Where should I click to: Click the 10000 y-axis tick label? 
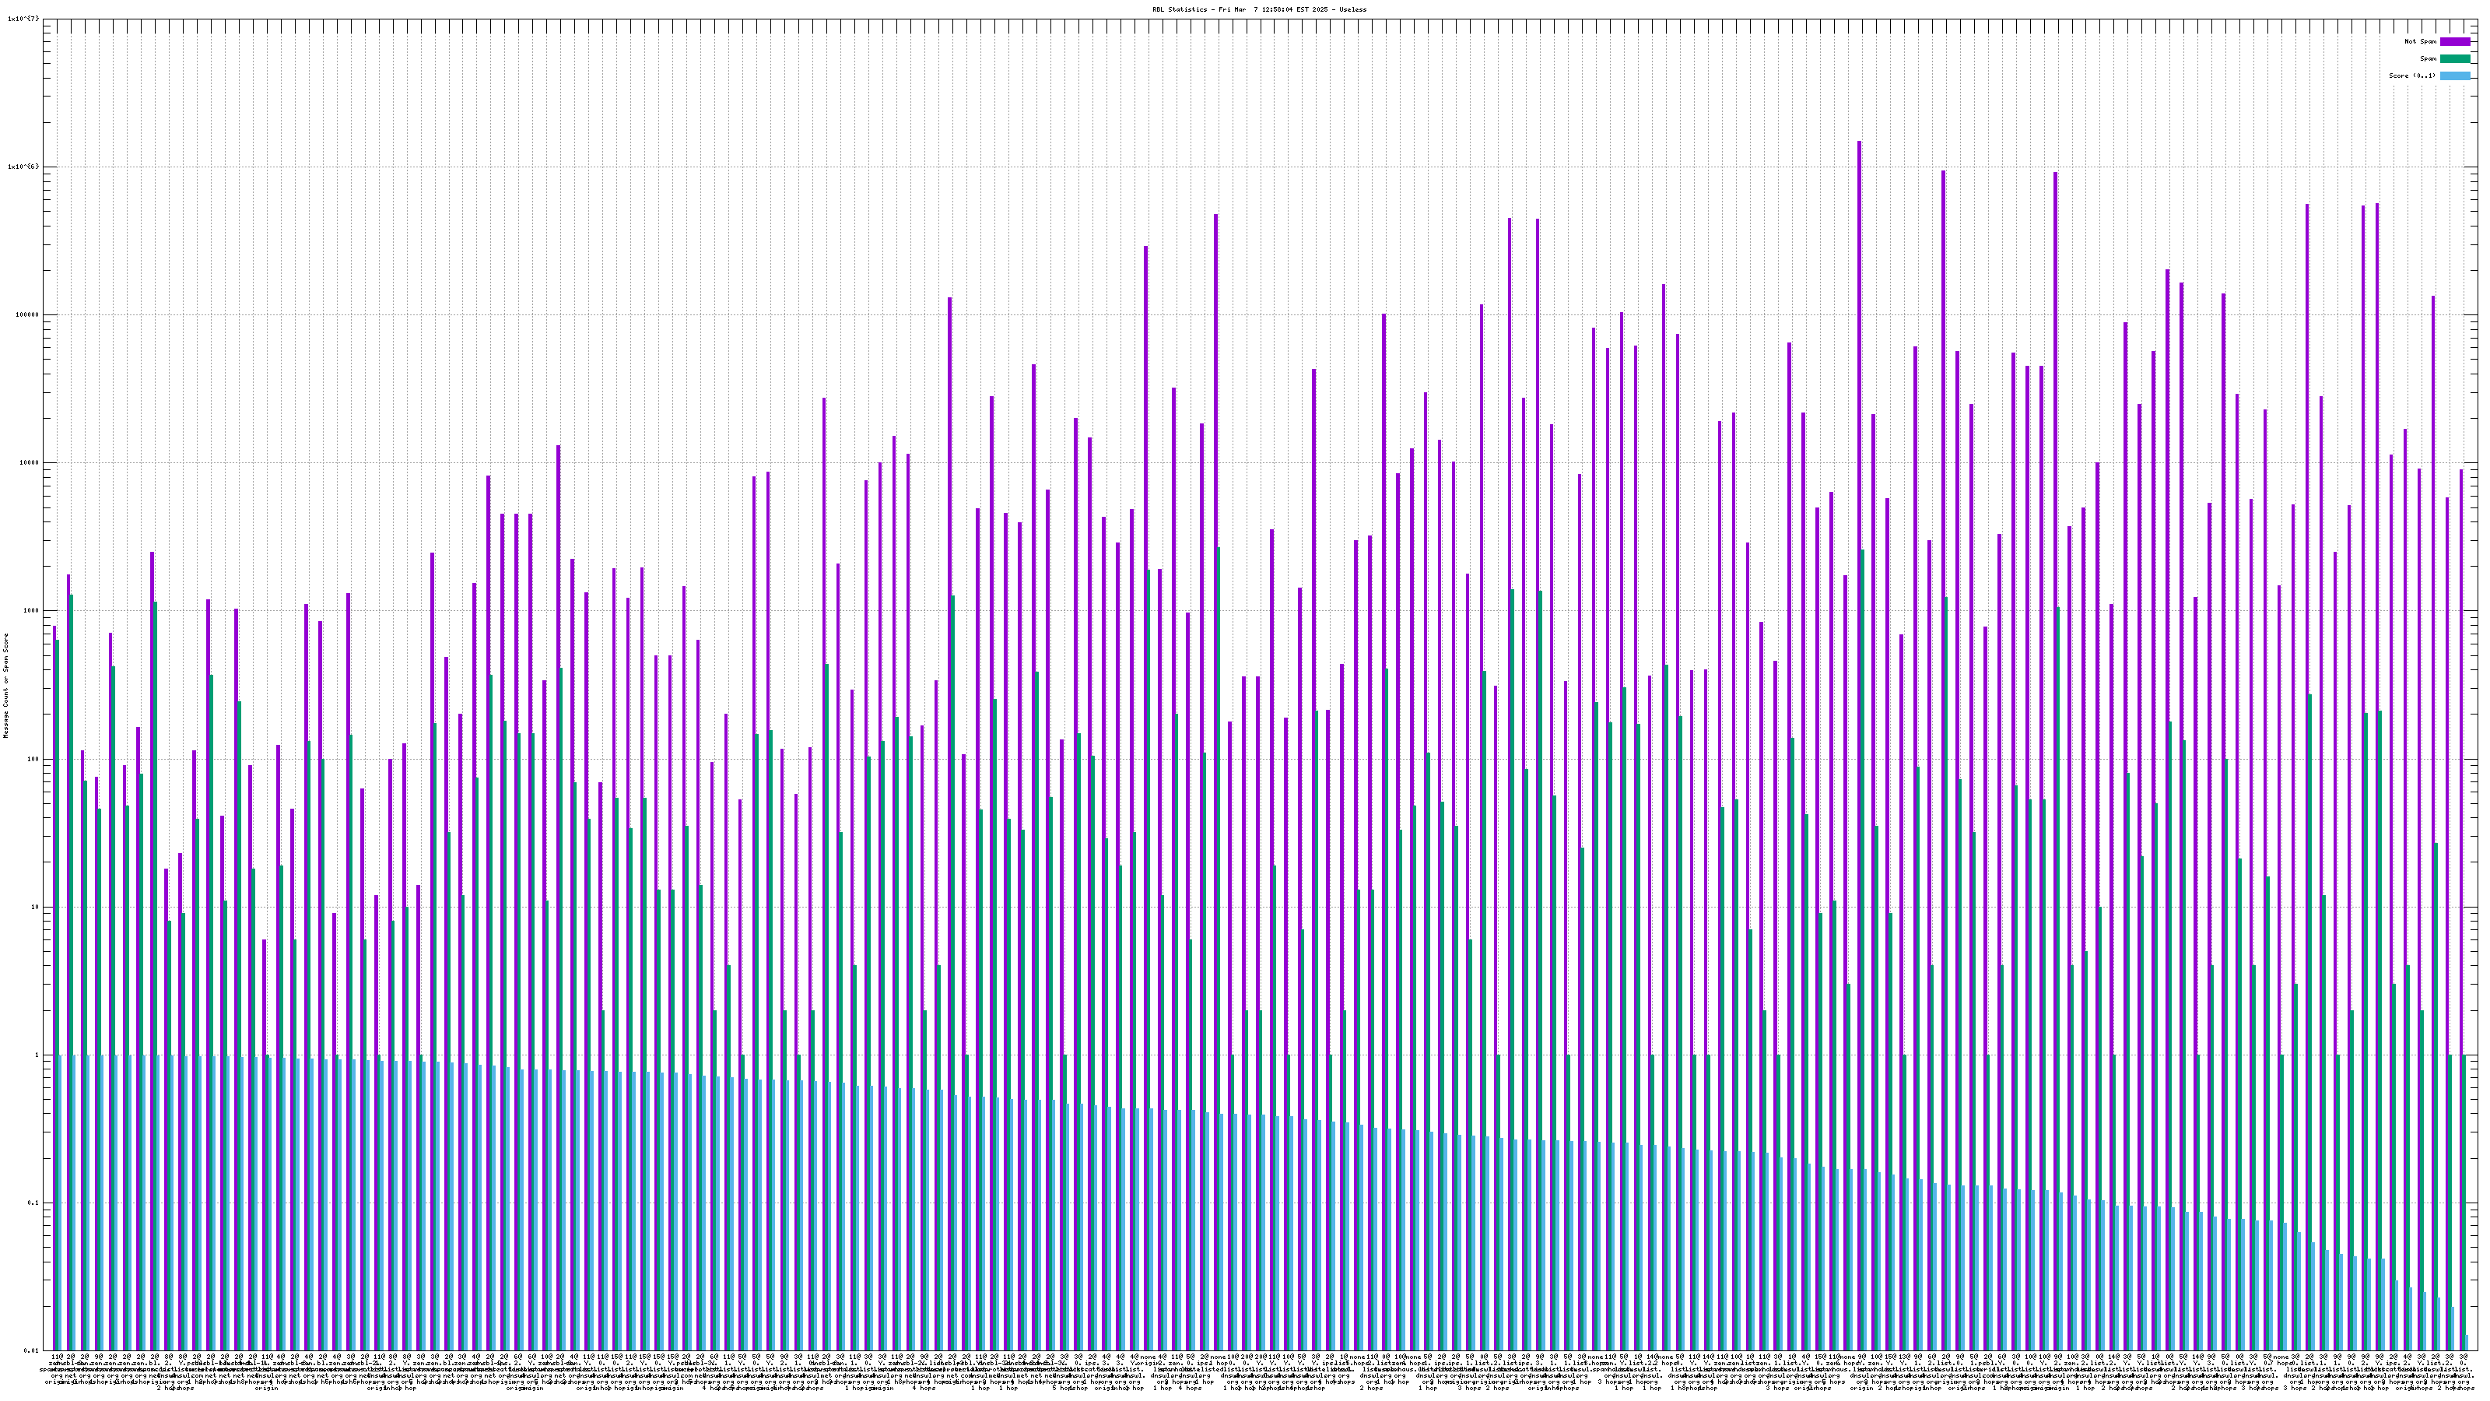click(30, 462)
